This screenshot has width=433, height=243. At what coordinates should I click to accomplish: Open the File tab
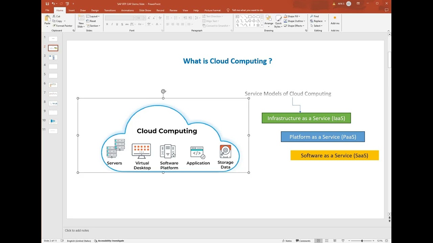(47, 10)
